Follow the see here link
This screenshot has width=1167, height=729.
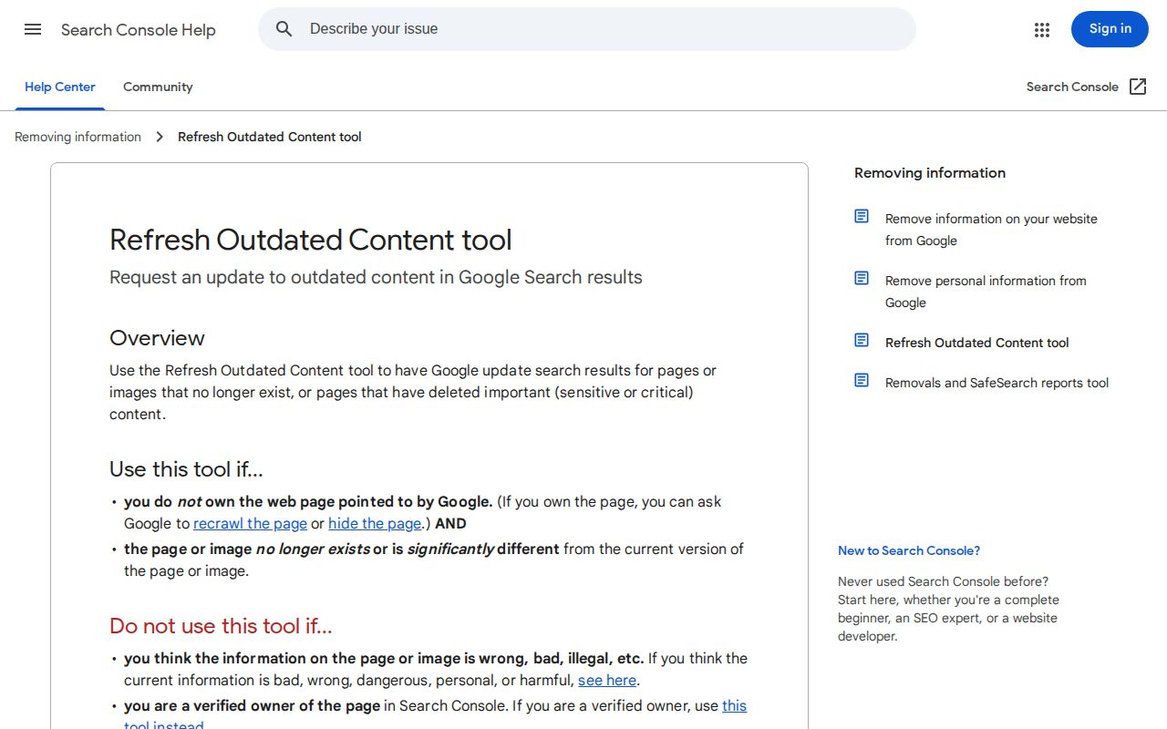click(x=607, y=680)
